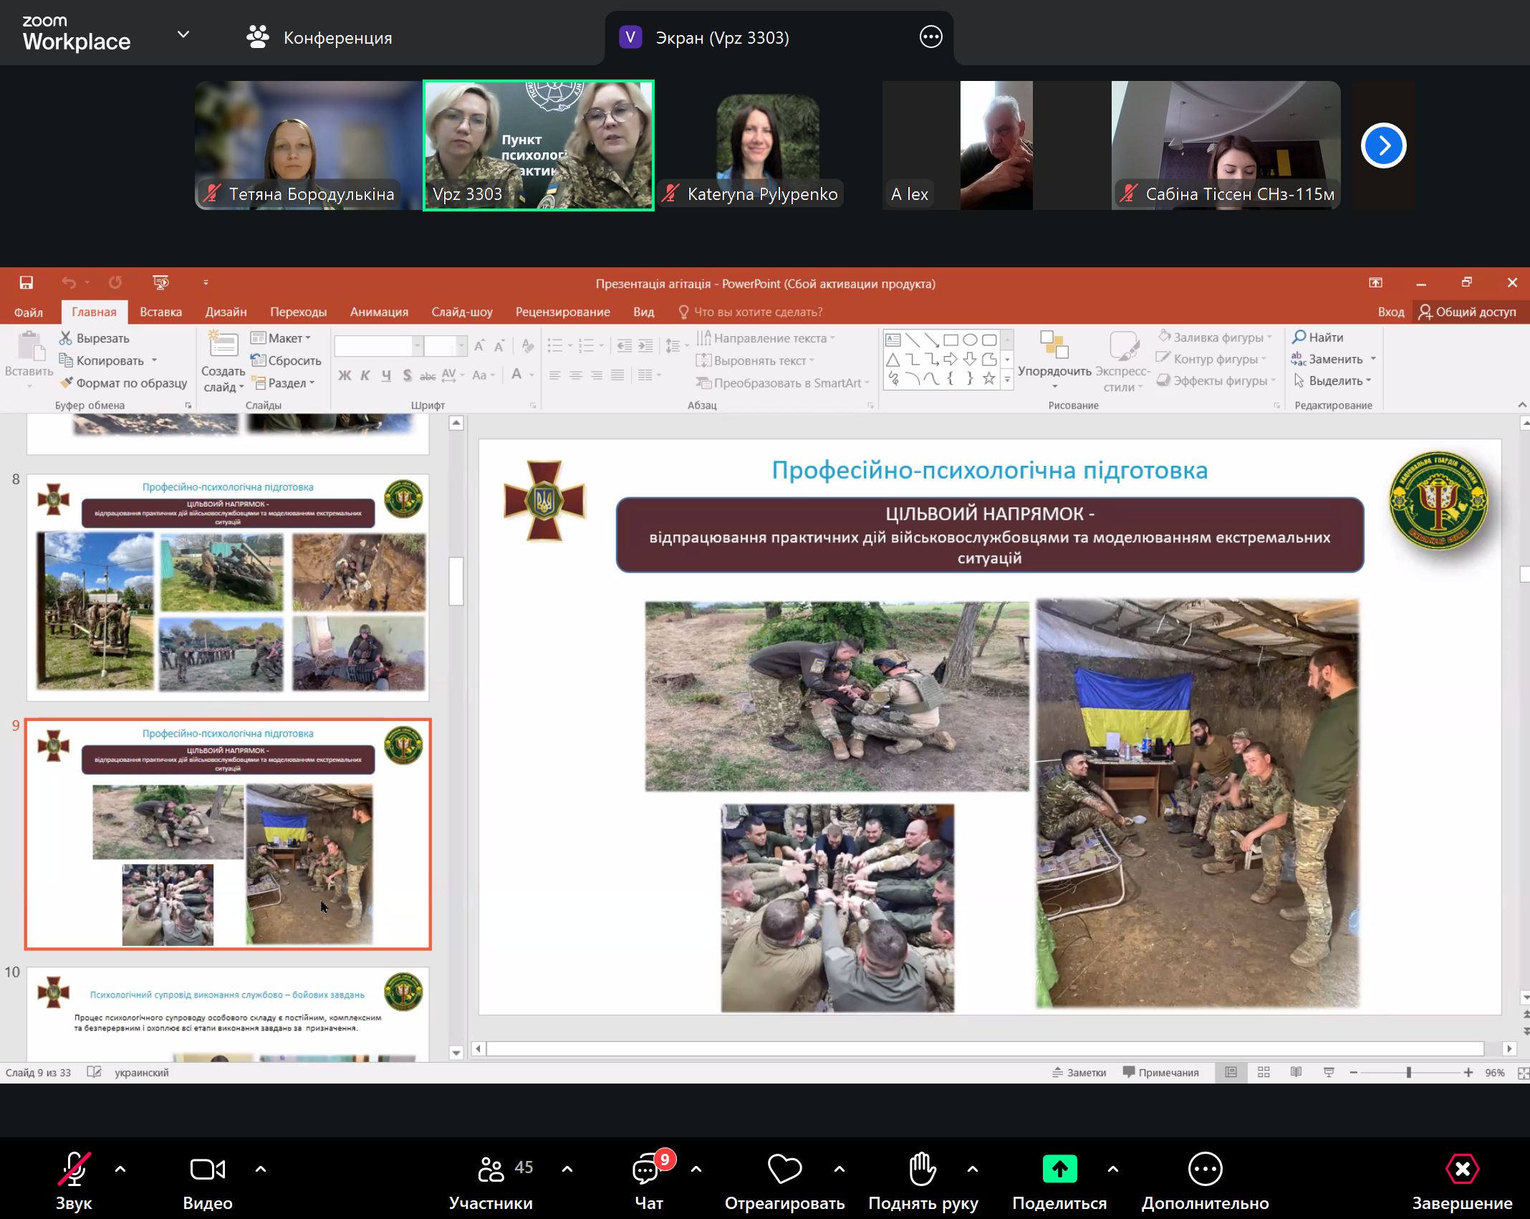The height and width of the screenshot is (1219, 1530).
Task: Turn on camera with the Видео button
Action: tap(207, 1170)
